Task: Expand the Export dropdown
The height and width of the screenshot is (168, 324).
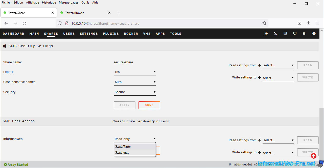Action: click(135, 72)
